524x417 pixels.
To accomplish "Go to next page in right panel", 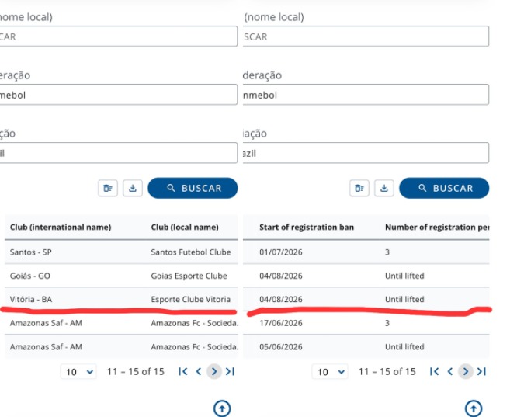I will click(466, 371).
